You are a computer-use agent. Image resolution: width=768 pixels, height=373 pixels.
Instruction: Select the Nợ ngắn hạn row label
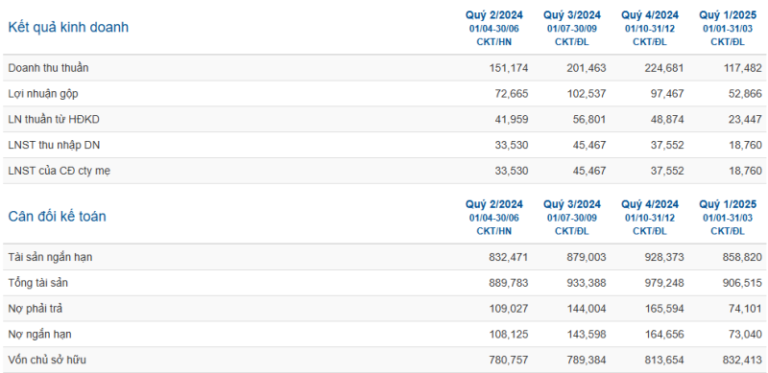point(39,335)
